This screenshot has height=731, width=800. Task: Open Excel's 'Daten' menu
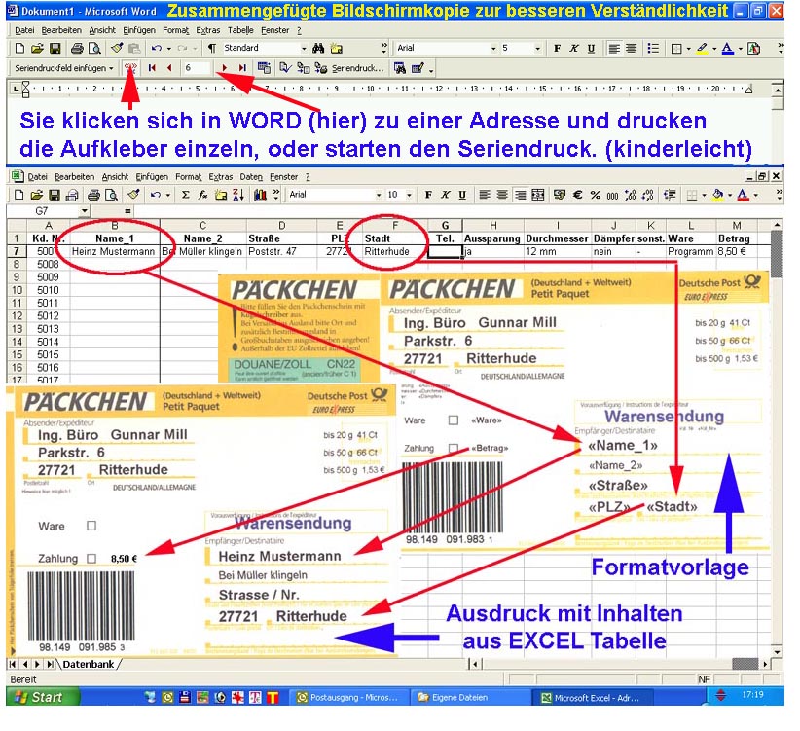(251, 177)
